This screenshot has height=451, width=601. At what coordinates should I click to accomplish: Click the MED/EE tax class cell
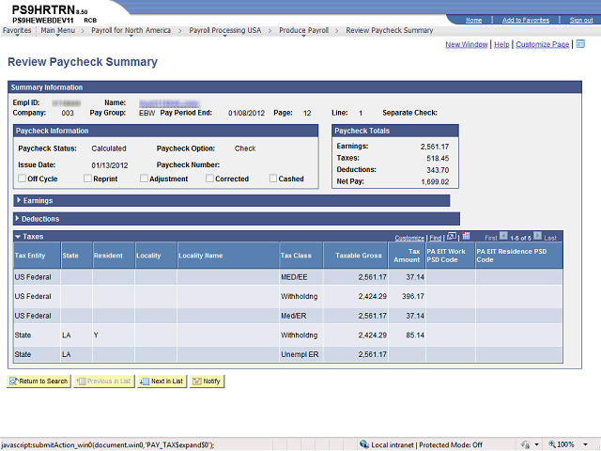coord(294,277)
